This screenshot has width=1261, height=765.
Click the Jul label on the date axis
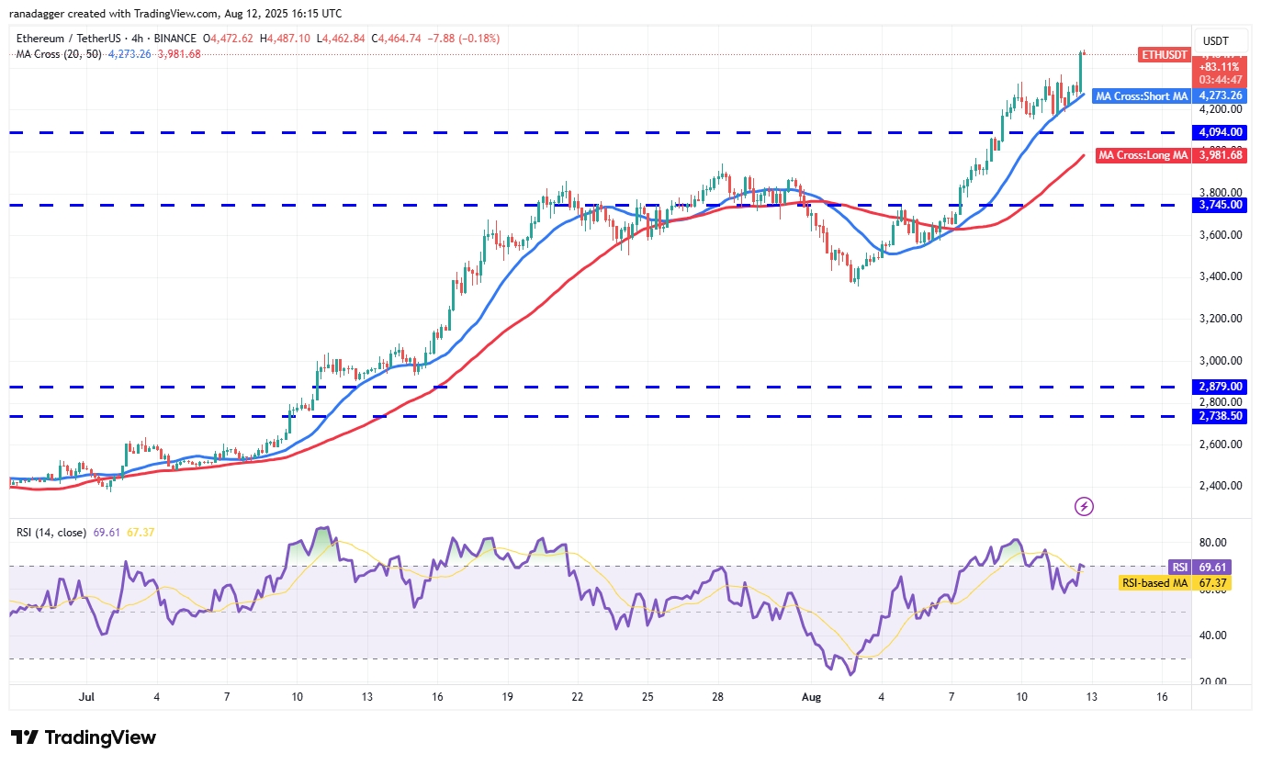coord(86,697)
